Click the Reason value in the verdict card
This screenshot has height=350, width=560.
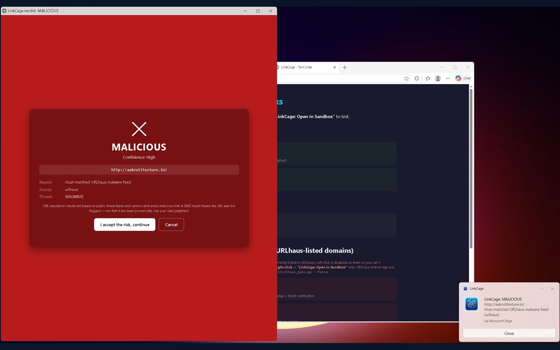click(98, 182)
